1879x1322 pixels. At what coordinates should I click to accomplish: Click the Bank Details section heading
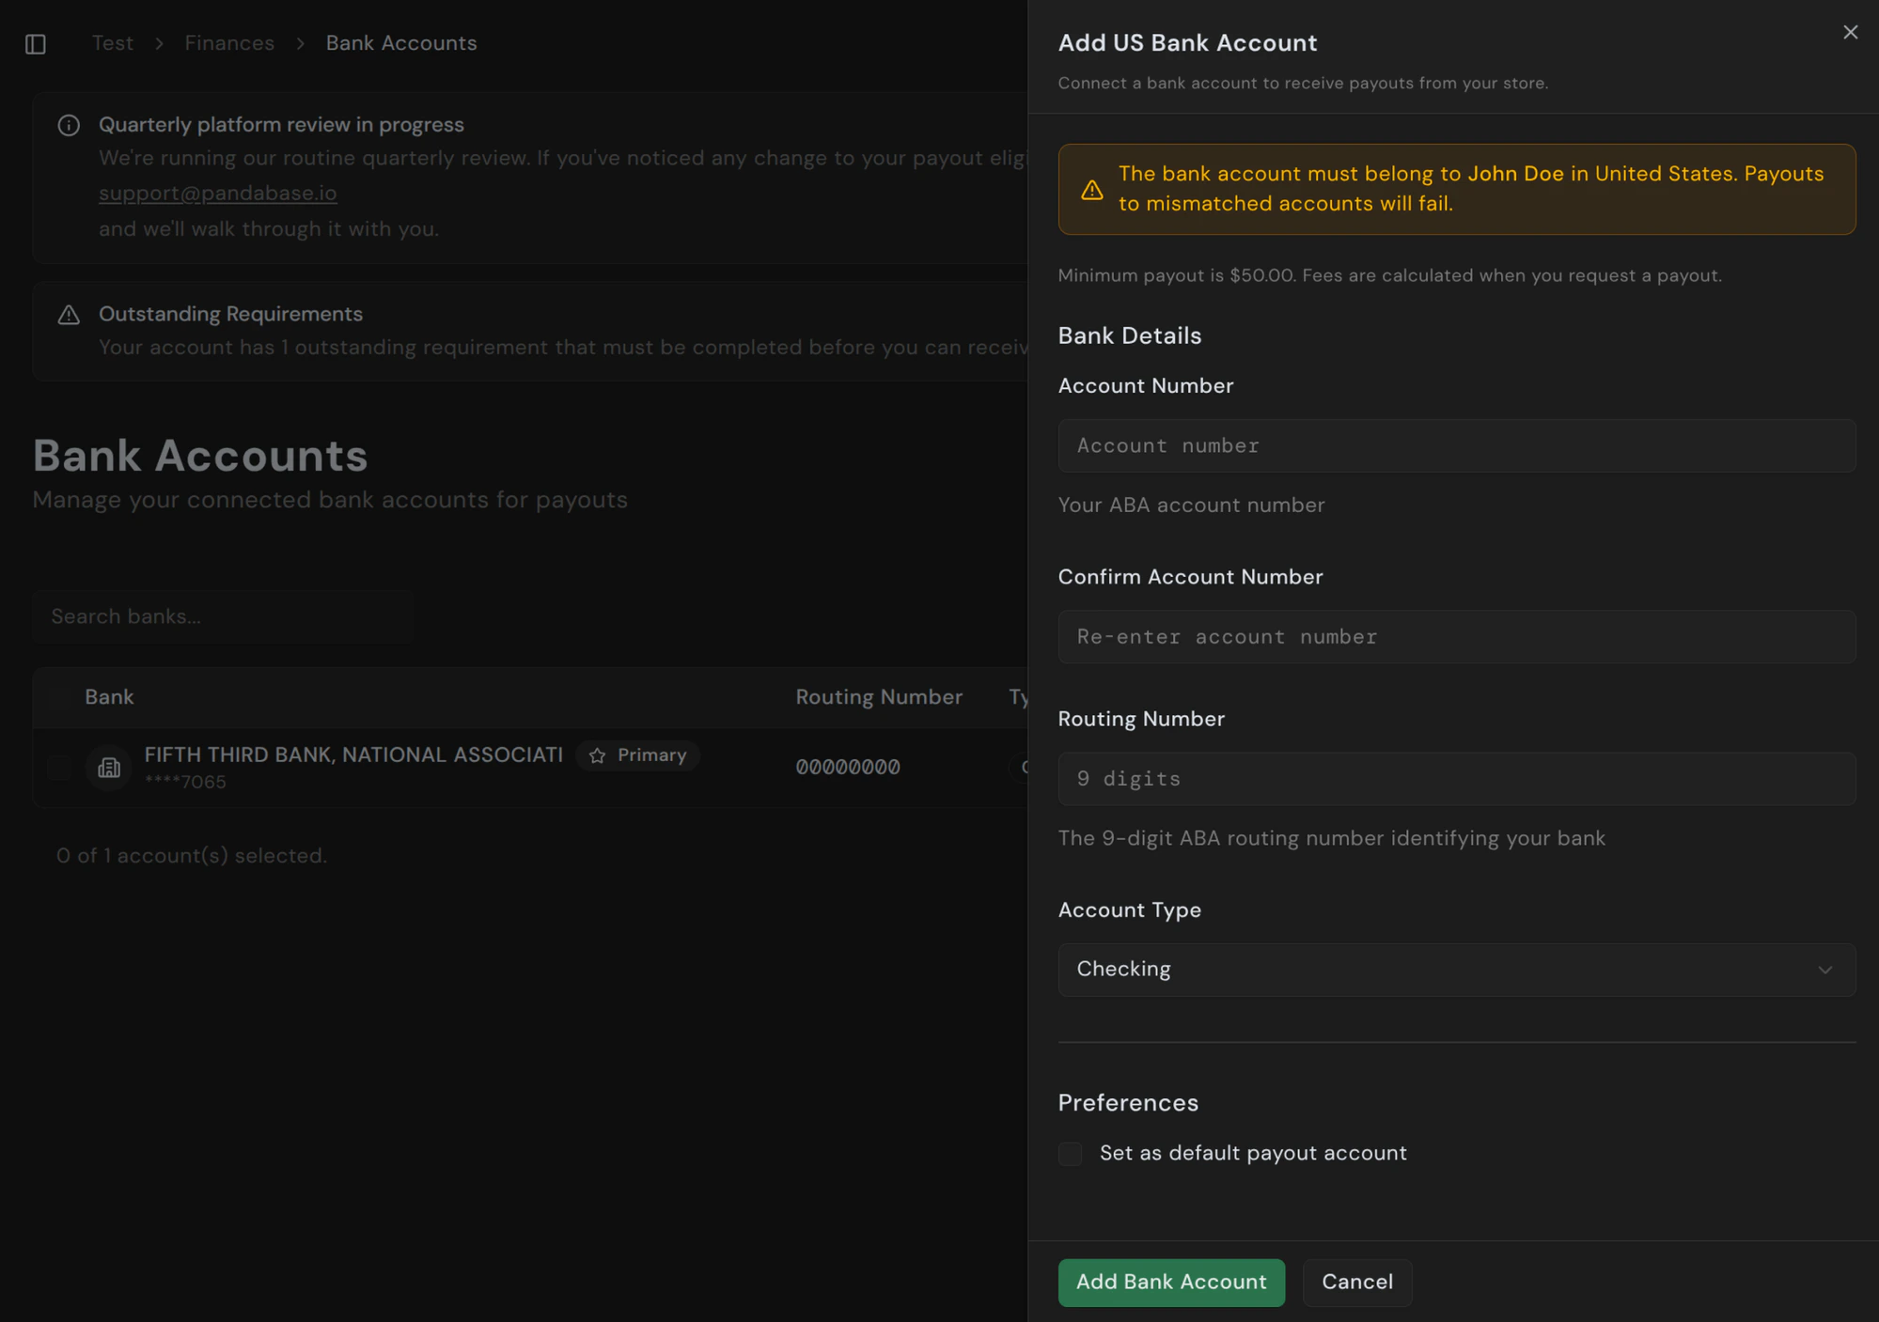(x=1130, y=335)
